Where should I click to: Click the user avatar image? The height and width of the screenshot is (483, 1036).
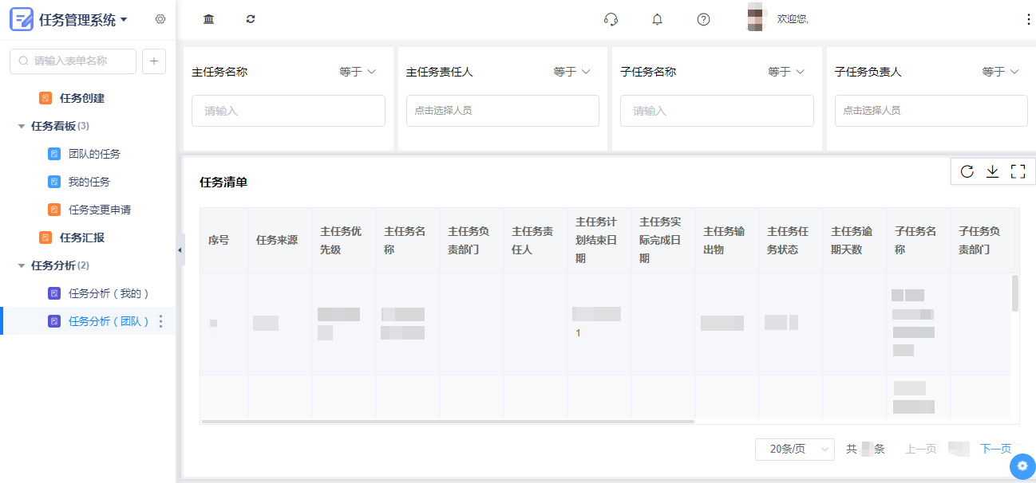(755, 18)
